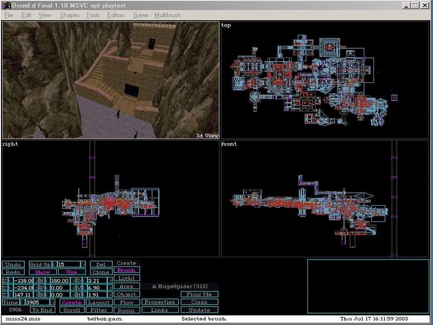Switch to the Layout panel

pyautogui.click(x=99, y=302)
